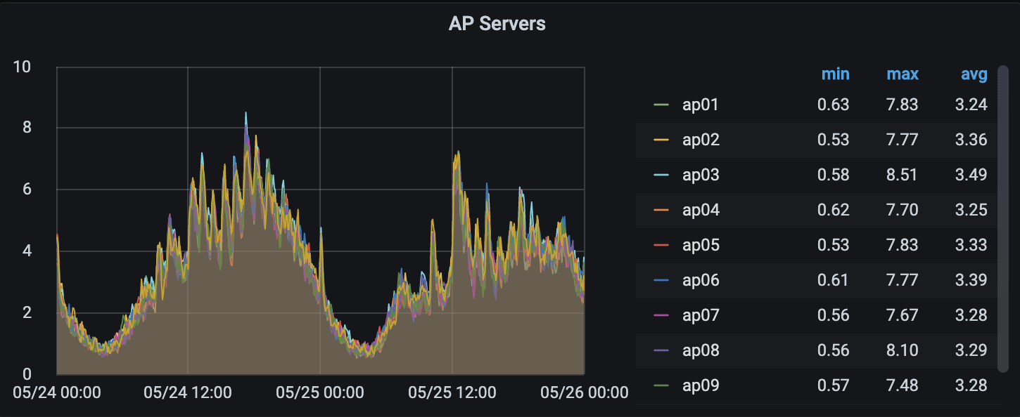Open the ap01 green color line swatch
This screenshot has width=1020, height=417.
pos(661,105)
